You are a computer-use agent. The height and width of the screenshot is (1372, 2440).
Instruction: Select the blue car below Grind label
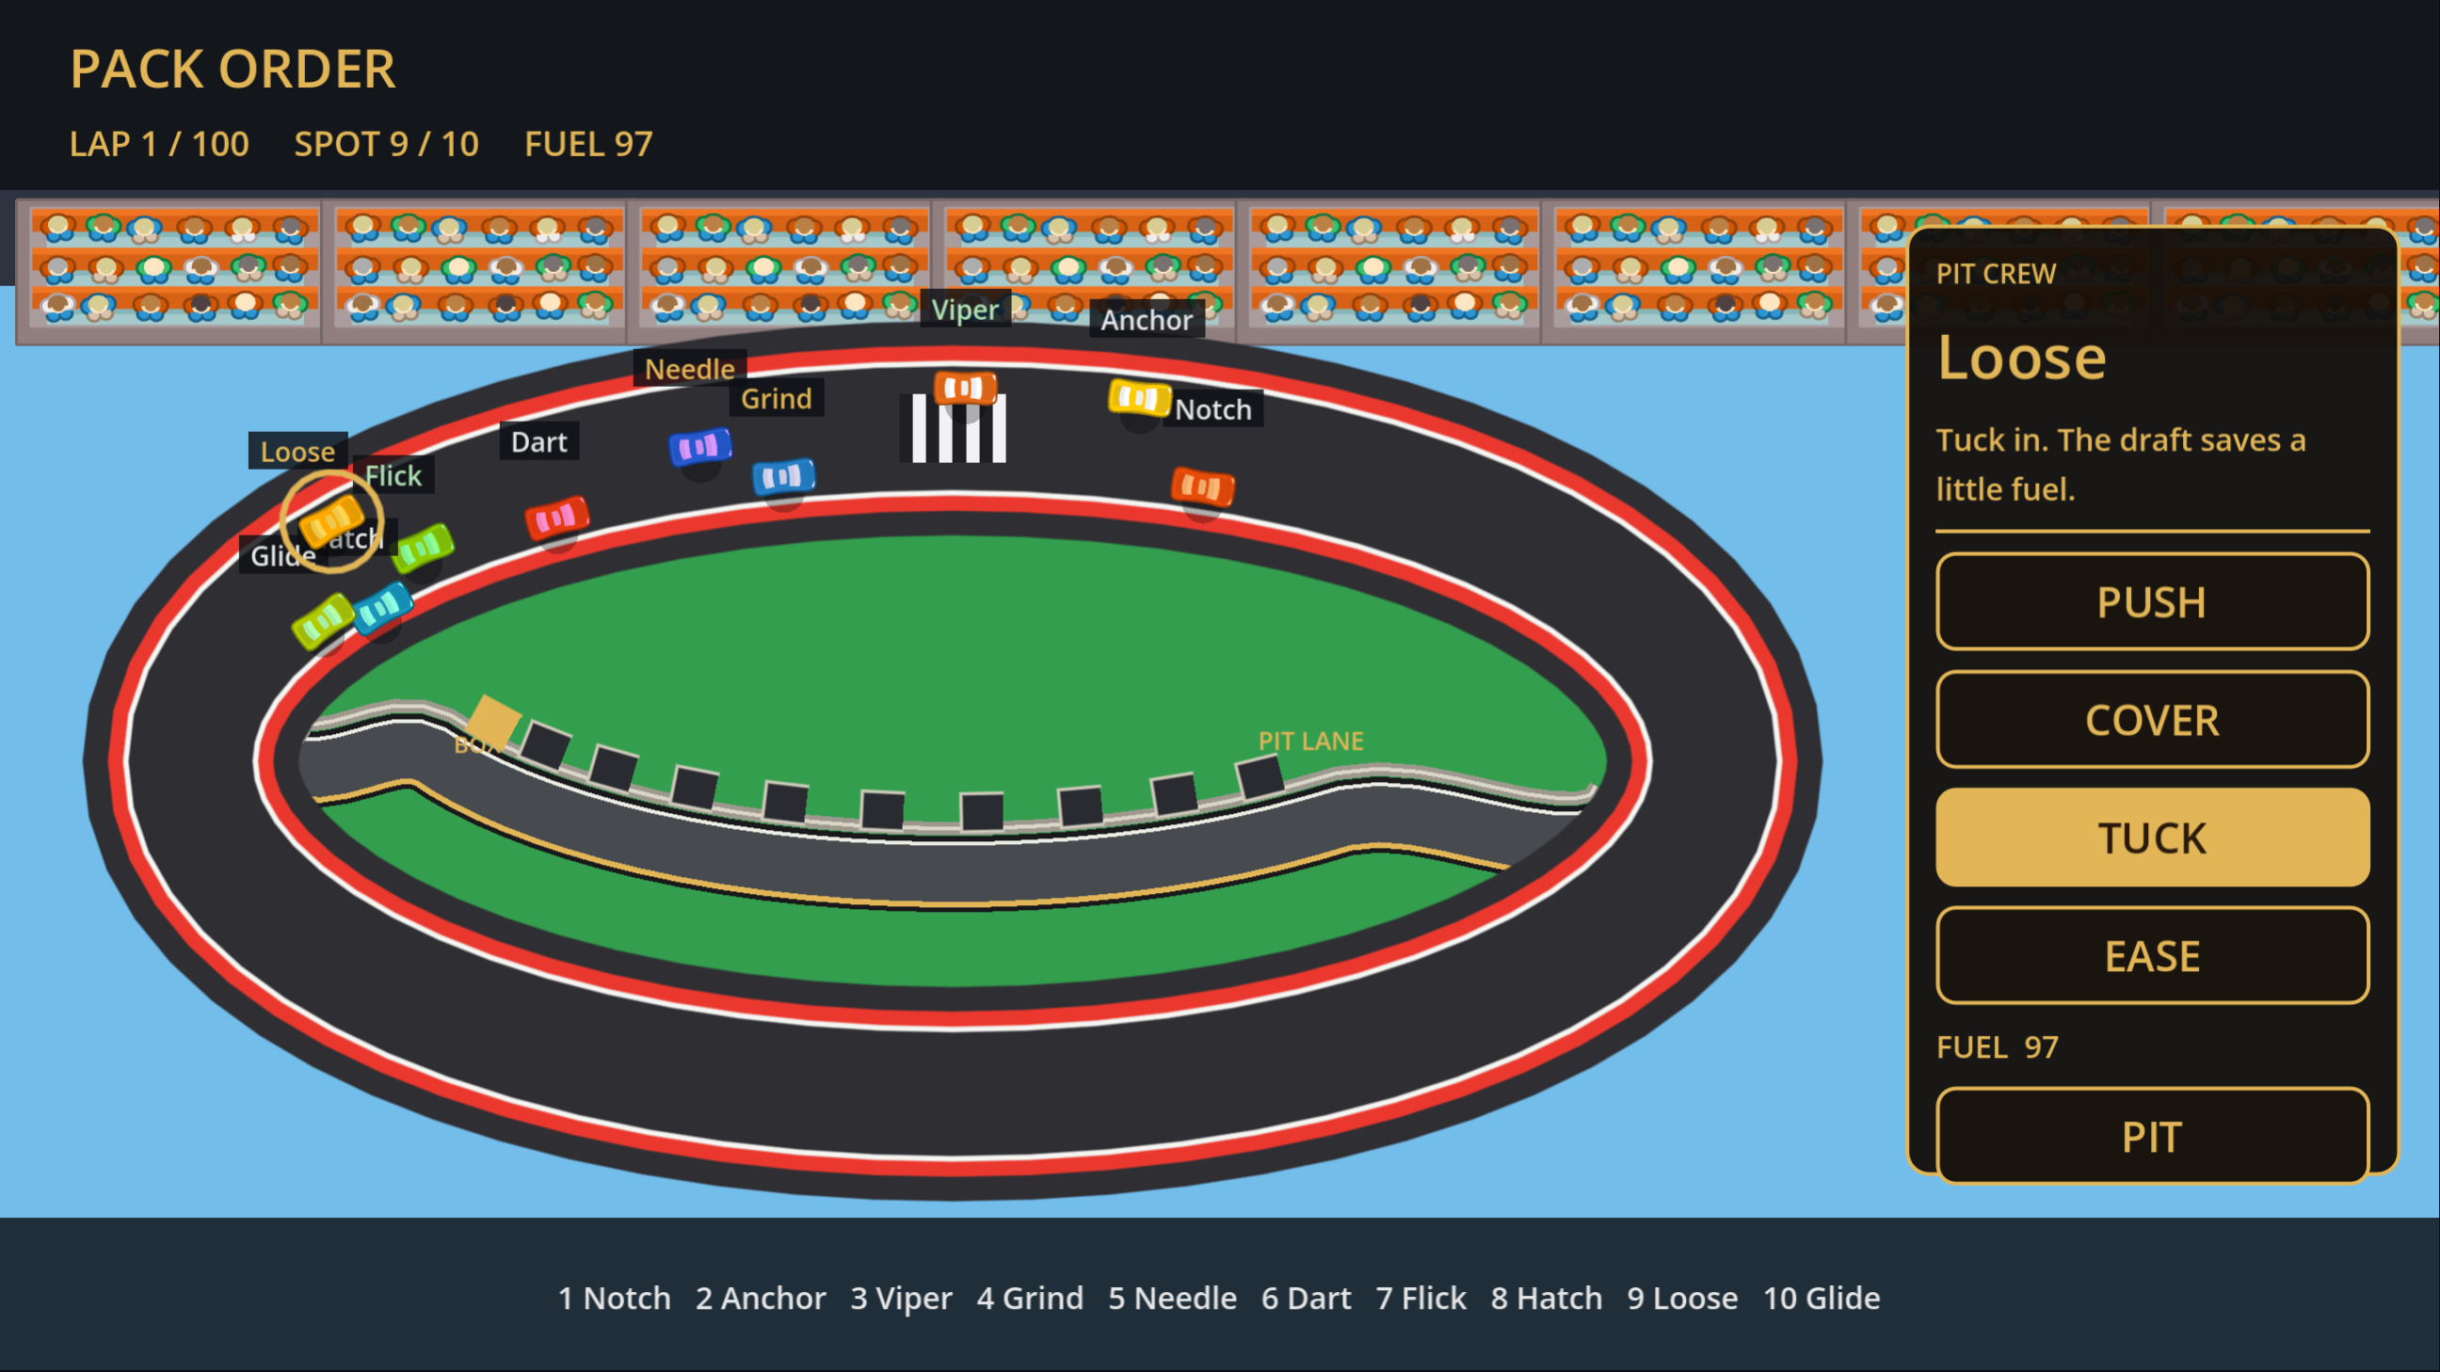tap(783, 476)
